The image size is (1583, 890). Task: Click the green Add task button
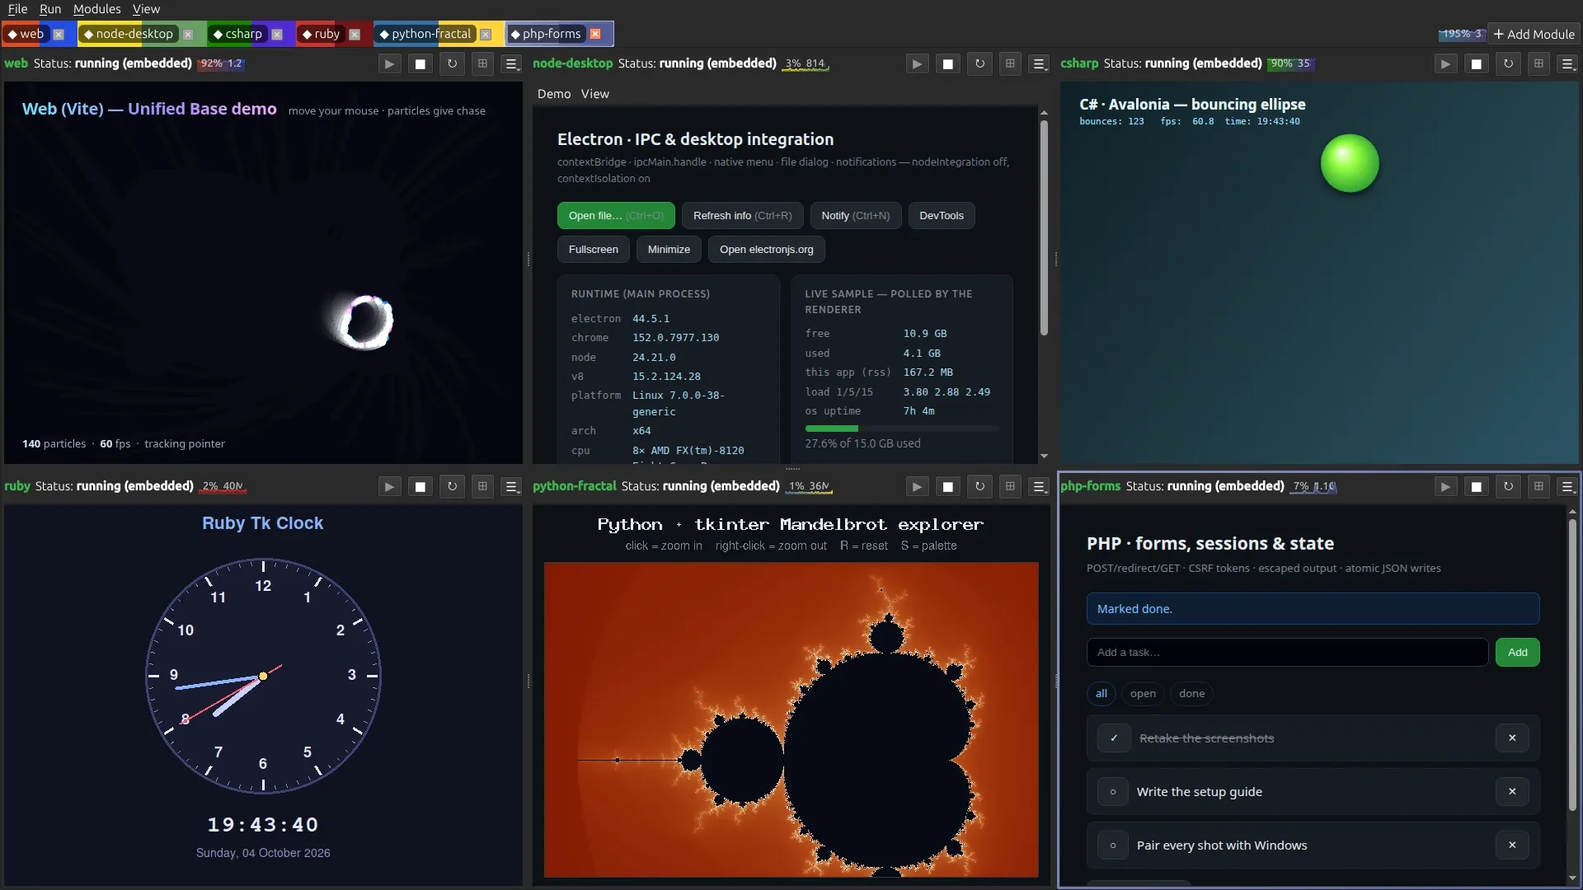[1518, 653]
